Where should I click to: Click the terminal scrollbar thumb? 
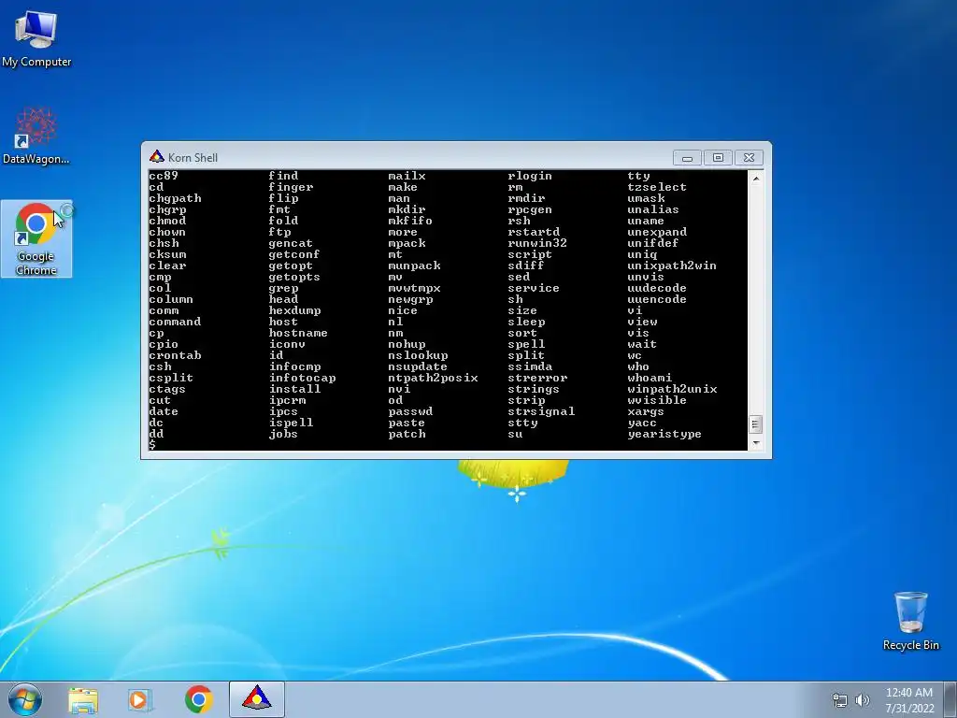755,424
